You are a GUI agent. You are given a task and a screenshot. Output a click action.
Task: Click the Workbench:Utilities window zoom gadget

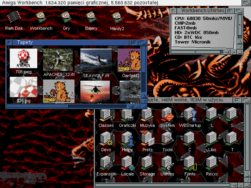pos(230,11)
